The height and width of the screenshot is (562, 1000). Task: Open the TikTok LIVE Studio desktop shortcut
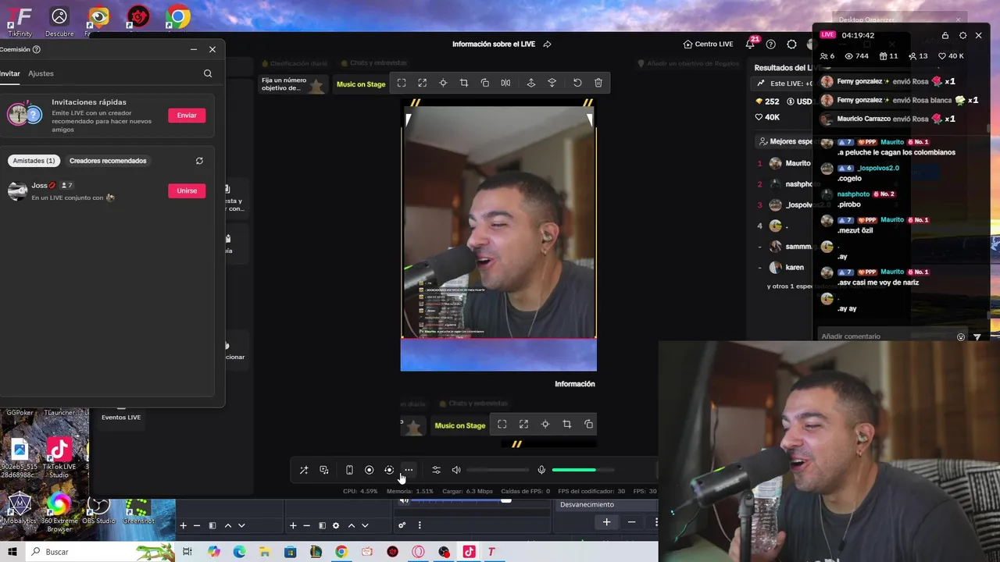[x=59, y=458]
